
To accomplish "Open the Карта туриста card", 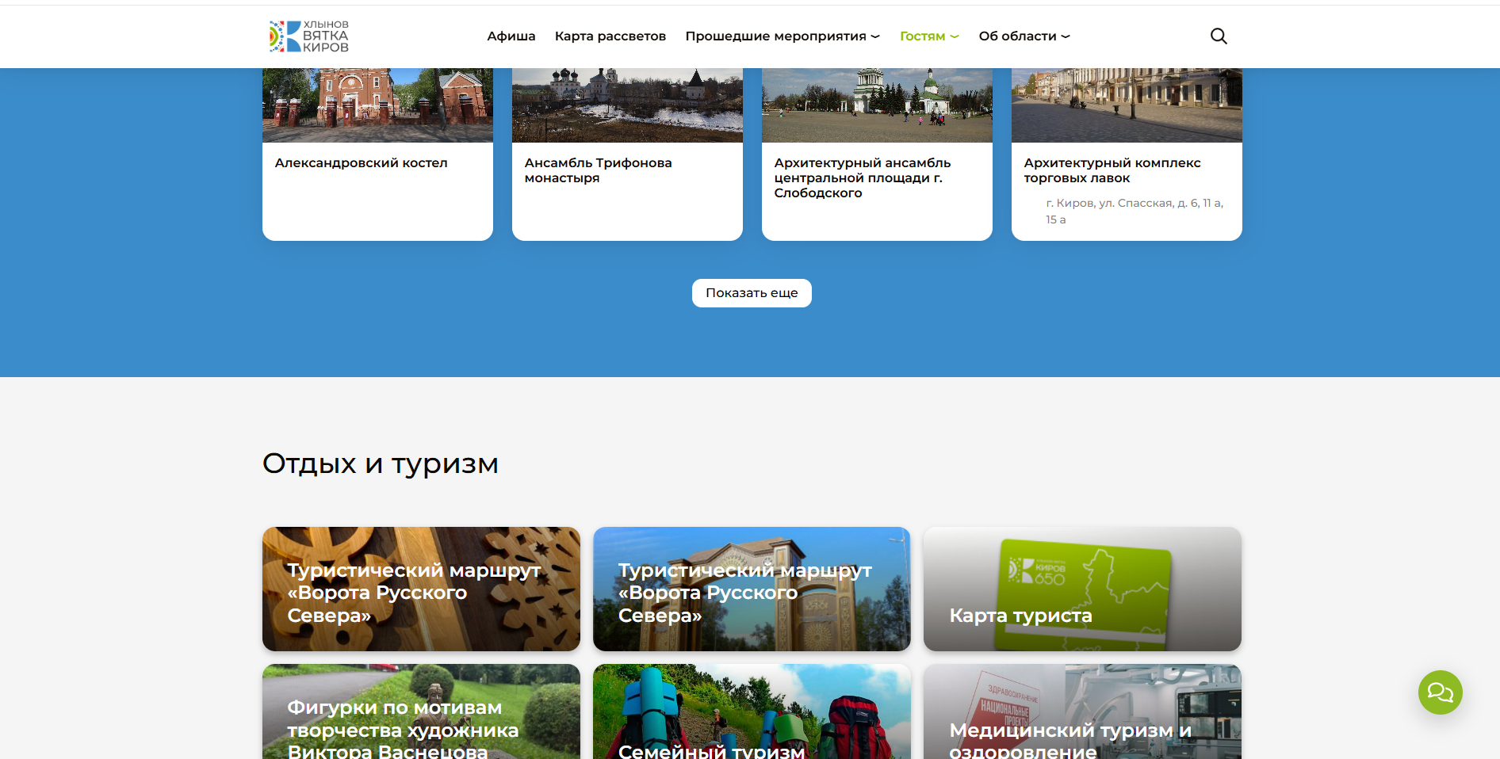I will pyautogui.click(x=1082, y=589).
